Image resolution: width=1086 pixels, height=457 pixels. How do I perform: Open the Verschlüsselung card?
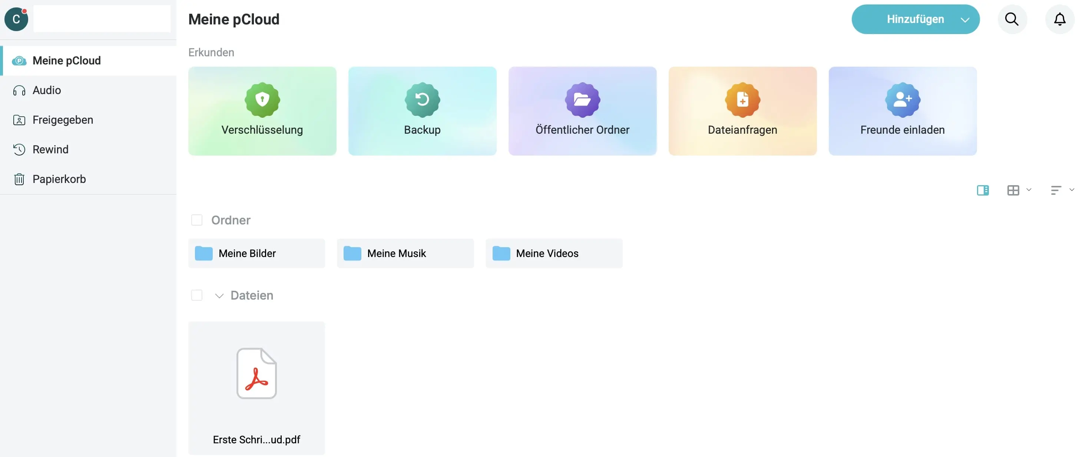[262, 111]
